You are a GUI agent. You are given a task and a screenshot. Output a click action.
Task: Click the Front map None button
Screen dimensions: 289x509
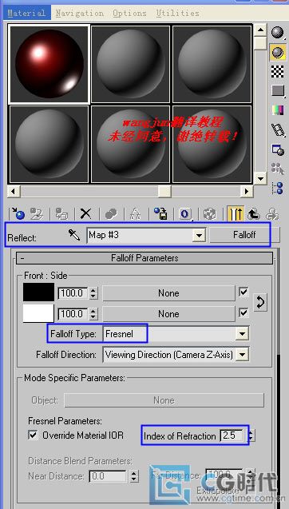click(168, 293)
